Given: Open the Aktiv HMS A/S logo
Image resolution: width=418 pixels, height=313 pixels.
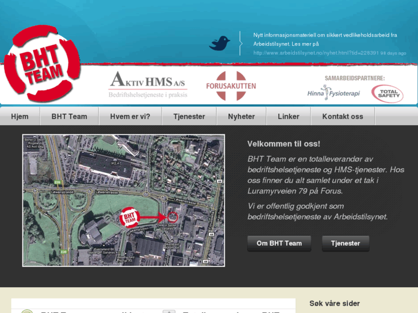Looking at the screenshot, I should tap(148, 84).
